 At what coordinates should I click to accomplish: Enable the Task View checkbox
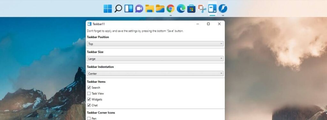pos(89,93)
